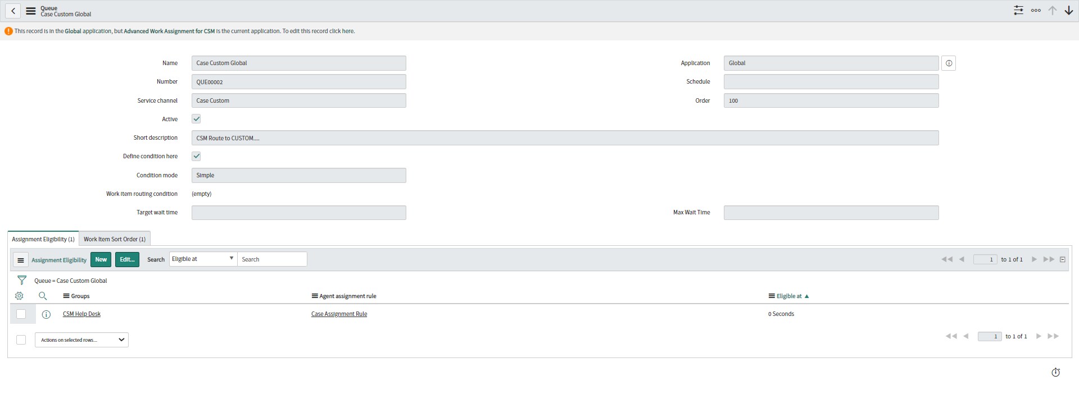Click the Application field Global
1079x408 pixels.
[x=831, y=63]
